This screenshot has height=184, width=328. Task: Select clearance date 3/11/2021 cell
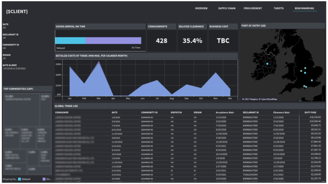tap(278, 175)
